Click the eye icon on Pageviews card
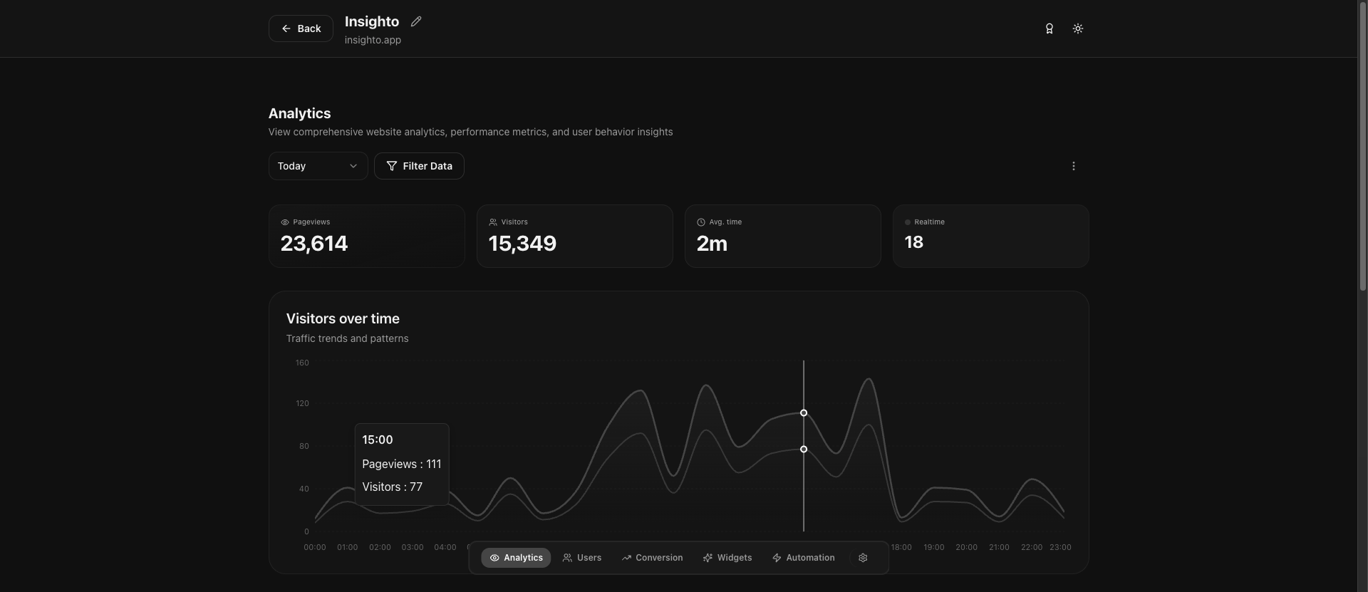1368x592 pixels. pos(285,222)
